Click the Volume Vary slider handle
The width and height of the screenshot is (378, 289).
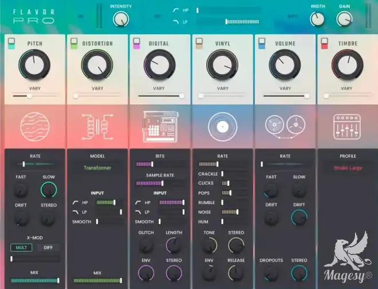tap(307, 96)
